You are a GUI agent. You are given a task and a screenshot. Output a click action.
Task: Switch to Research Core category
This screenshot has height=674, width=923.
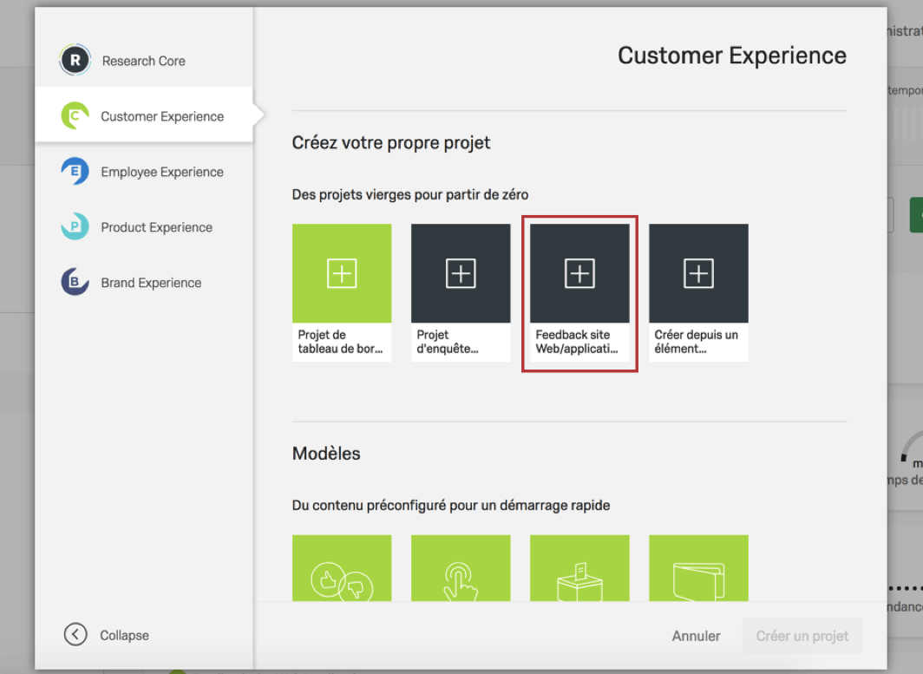click(144, 61)
